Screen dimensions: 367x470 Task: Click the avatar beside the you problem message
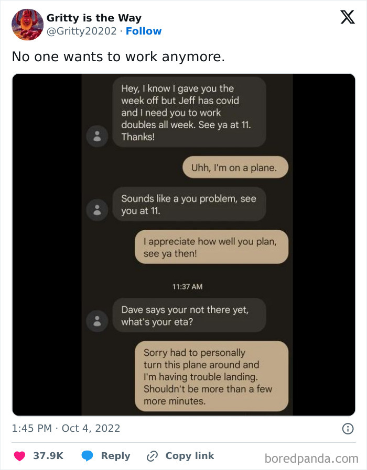coord(97,210)
